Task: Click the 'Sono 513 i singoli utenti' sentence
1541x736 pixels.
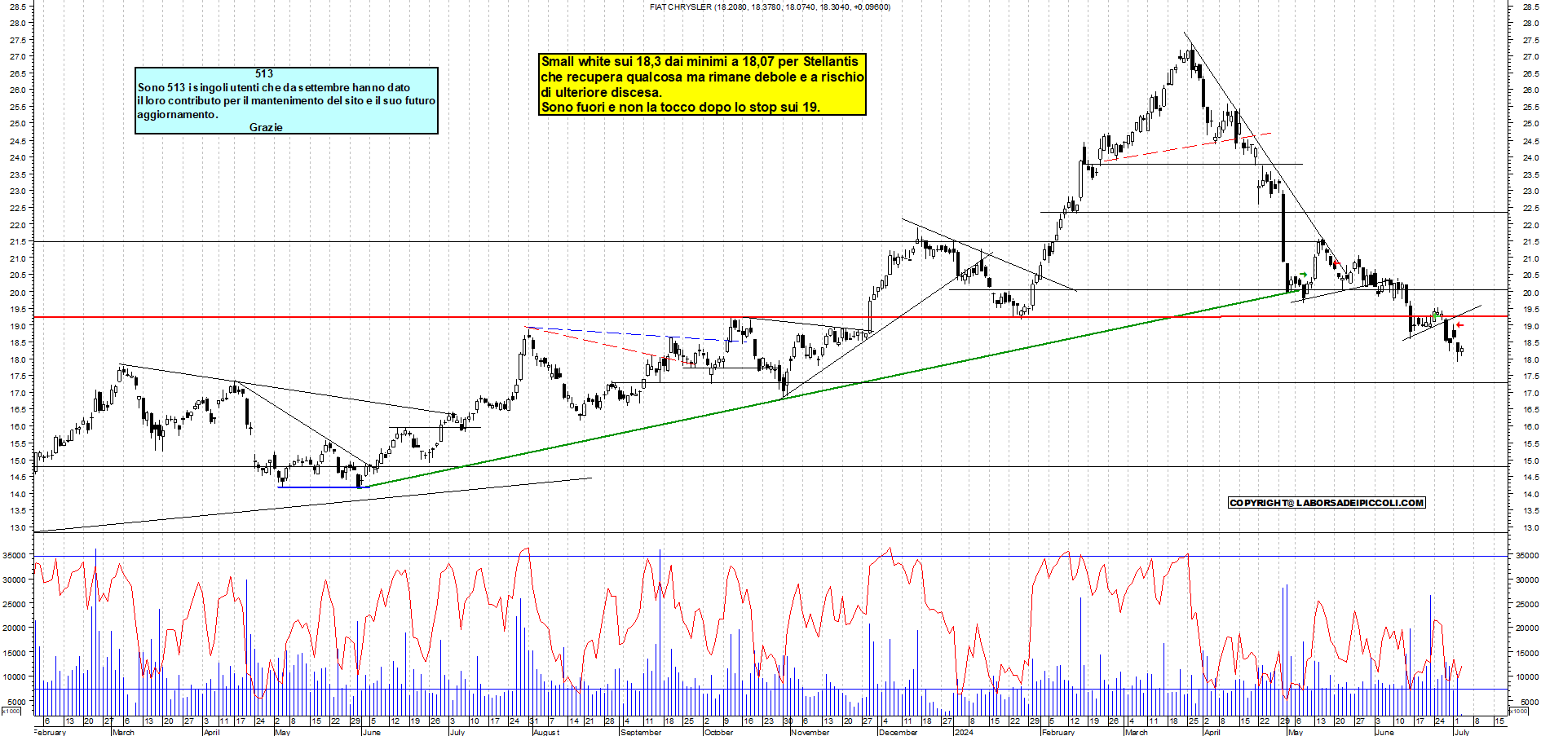Action: pos(274,87)
